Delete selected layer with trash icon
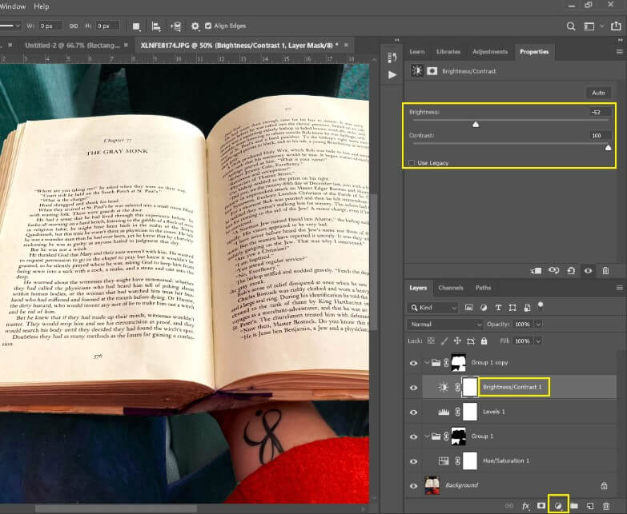The width and height of the screenshot is (627, 514). click(606, 506)
